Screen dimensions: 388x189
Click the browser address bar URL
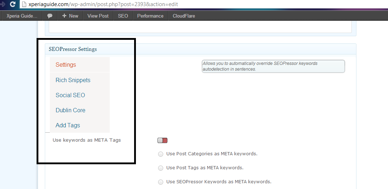tap(103, 4)
